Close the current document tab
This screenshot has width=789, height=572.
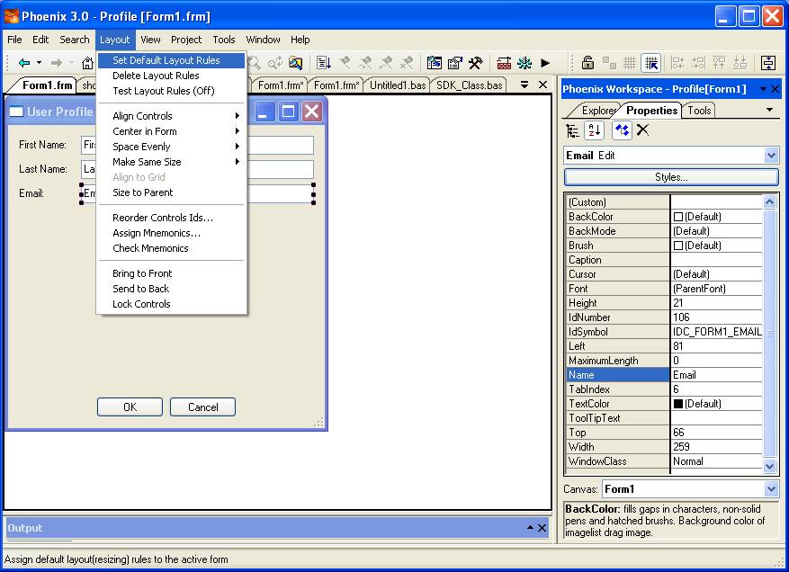click(x=542, y=85)
